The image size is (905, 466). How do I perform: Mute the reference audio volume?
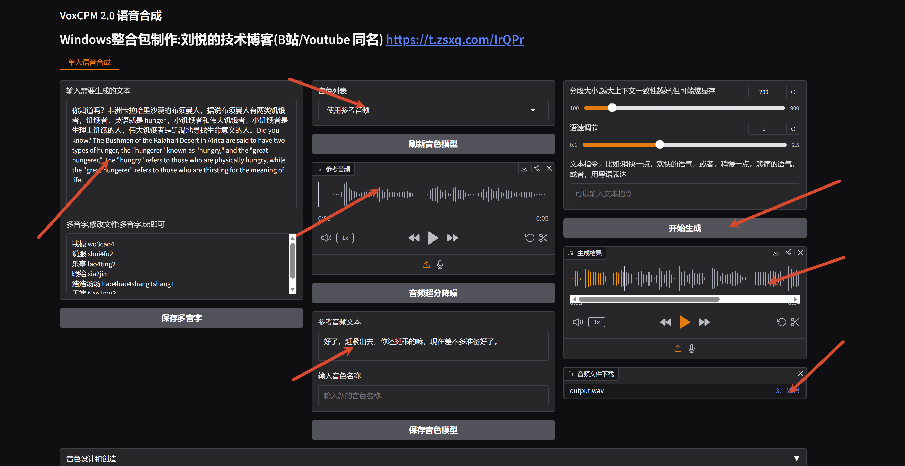[x=326, y=238]
